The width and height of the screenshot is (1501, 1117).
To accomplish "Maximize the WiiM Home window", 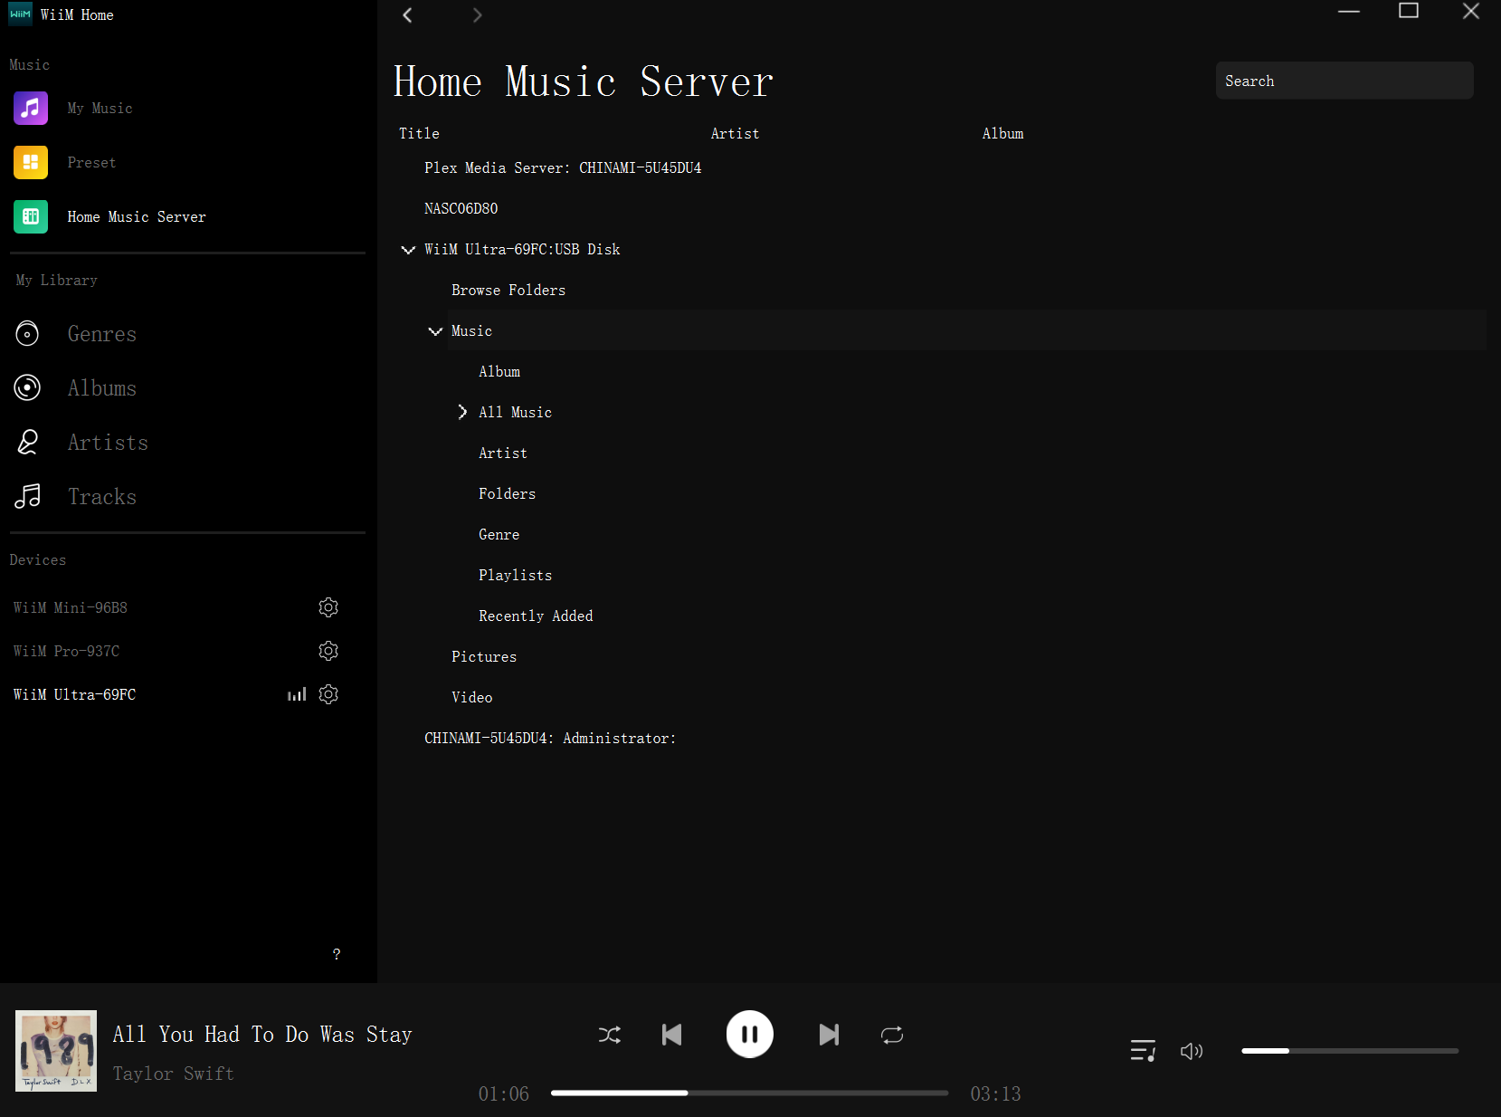I will click(1409, 11).
